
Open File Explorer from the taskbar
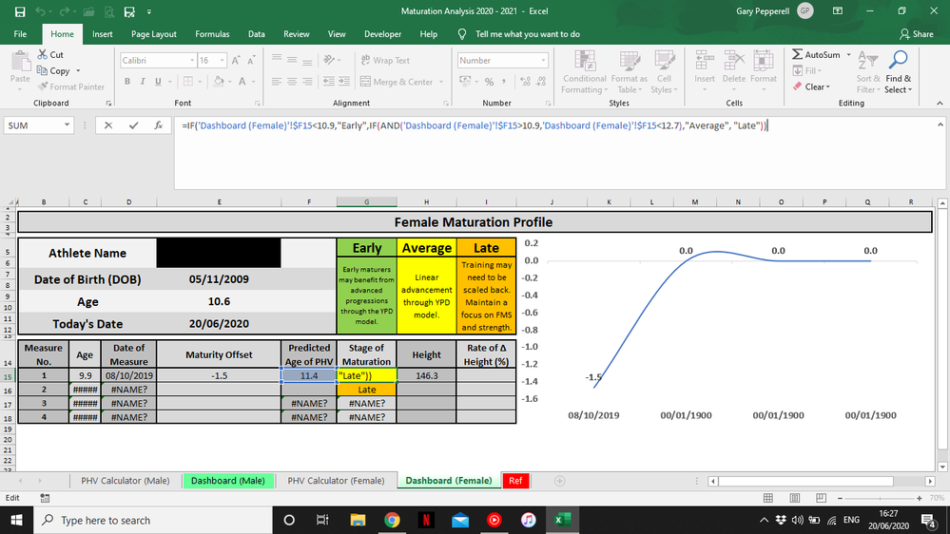(358, 520)
